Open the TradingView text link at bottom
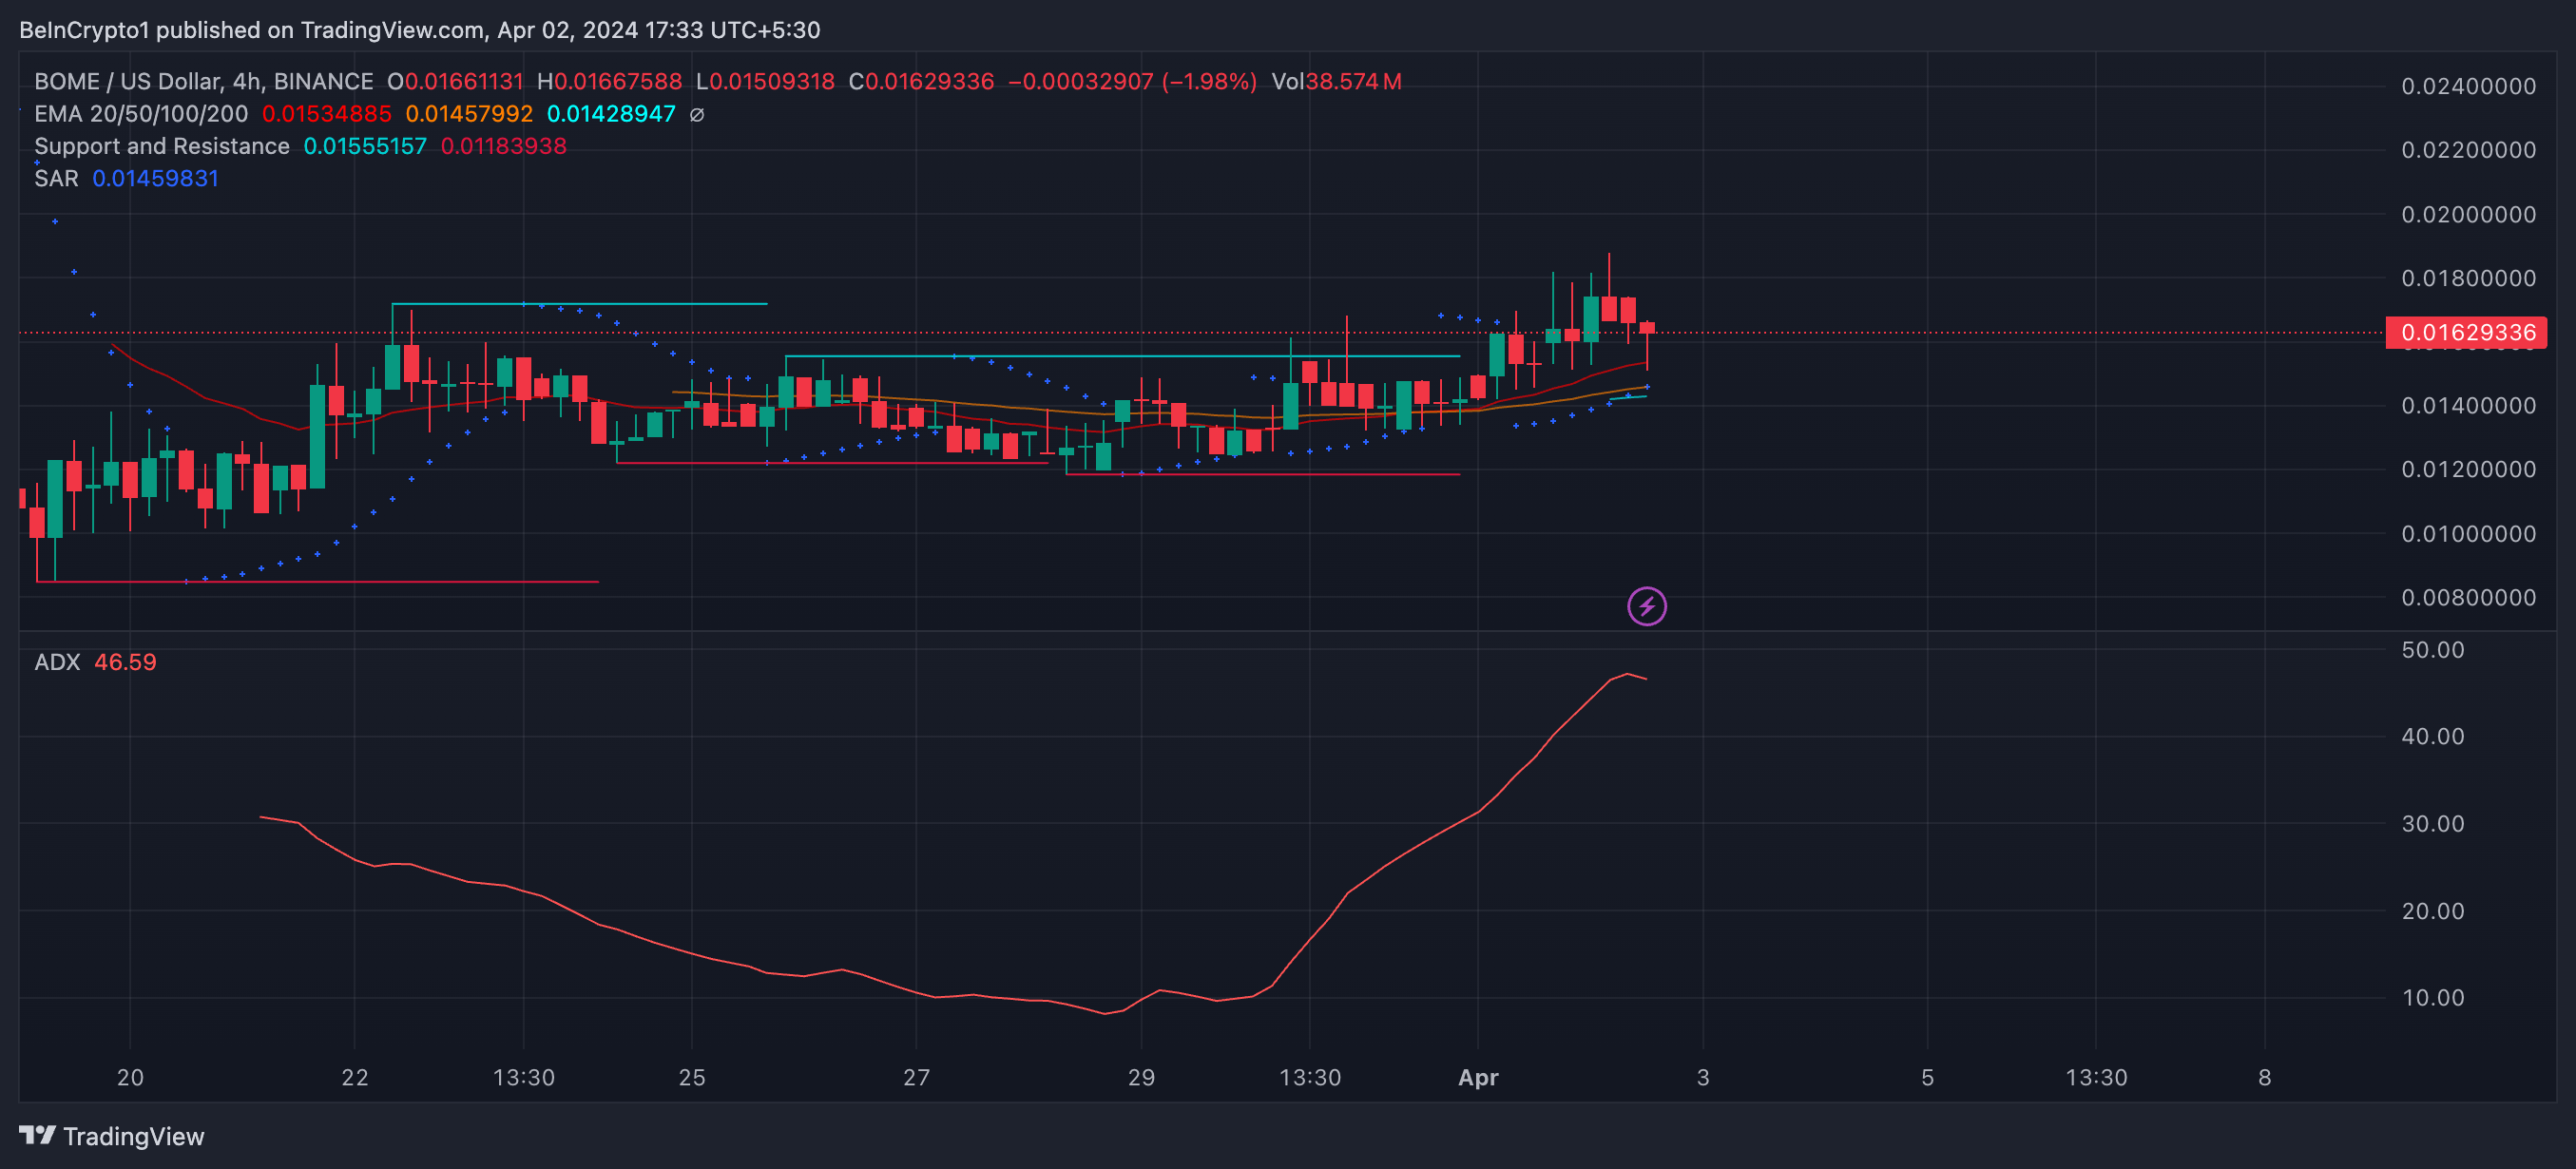2576x1169 pixels. (133, 1136)
